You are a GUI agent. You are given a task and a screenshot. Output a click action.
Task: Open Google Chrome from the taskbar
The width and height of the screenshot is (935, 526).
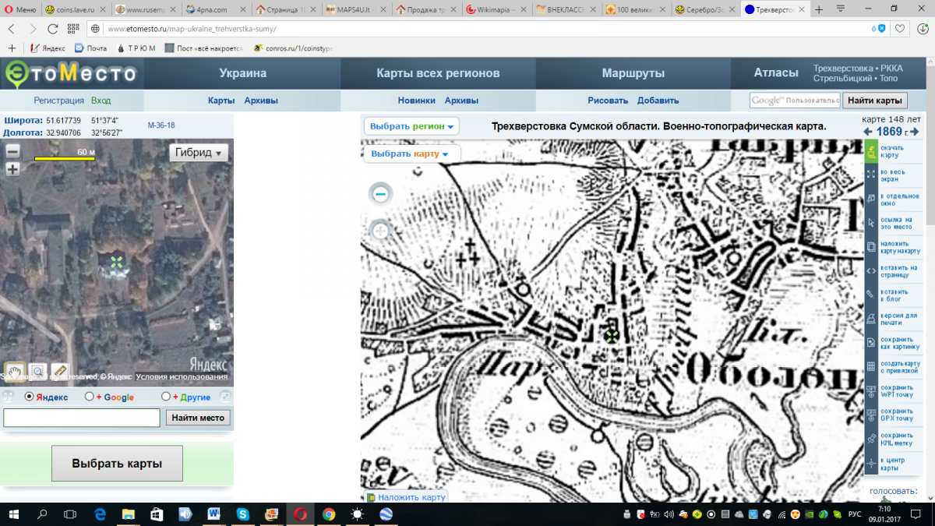(x=329, y=514)
